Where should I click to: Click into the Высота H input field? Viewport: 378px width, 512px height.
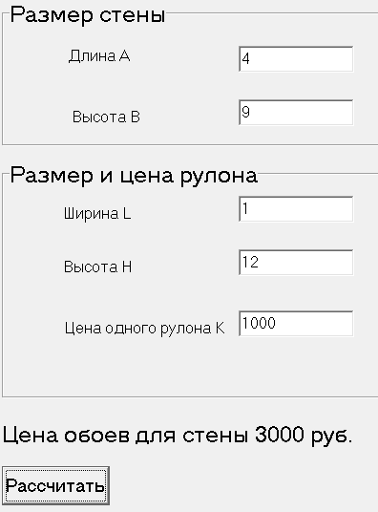[296, 263]
